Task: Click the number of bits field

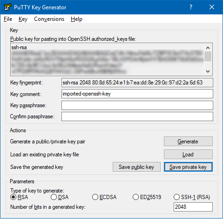Action: pyautogui.click(x=193, y=207)
